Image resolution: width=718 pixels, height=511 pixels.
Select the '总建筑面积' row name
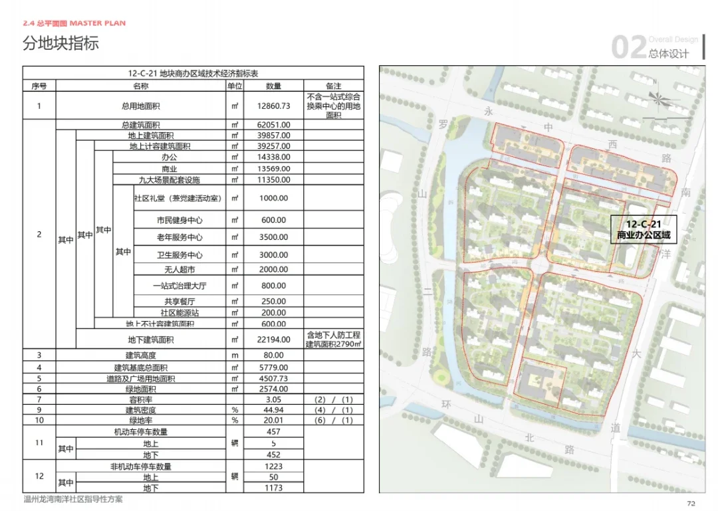(140, 124)
